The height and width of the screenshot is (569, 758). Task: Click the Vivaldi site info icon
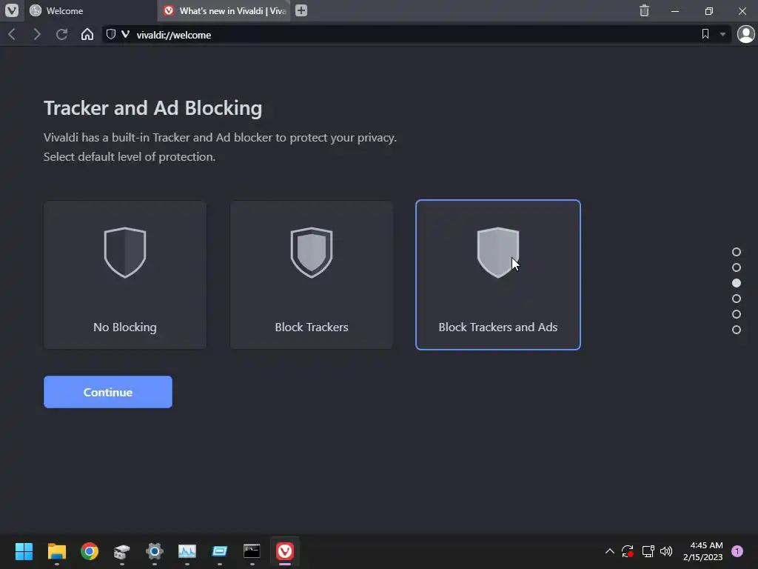[x=125, y=34]
